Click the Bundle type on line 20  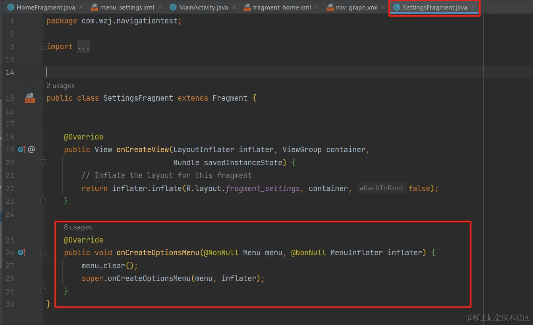tap(186, 162)
